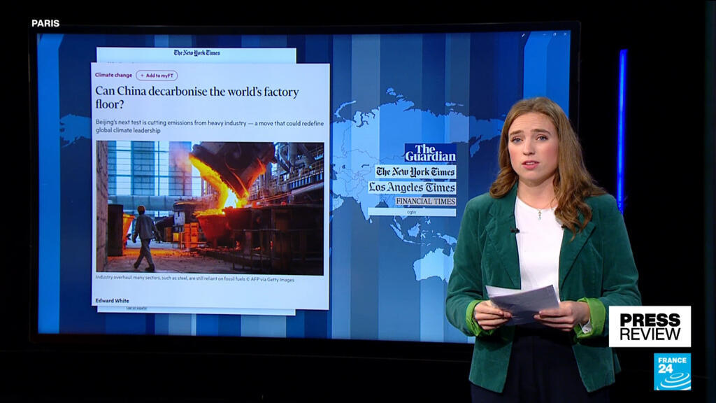Click the Press Review badge
This screenshot has height=403, width=716.
point(650,326)
